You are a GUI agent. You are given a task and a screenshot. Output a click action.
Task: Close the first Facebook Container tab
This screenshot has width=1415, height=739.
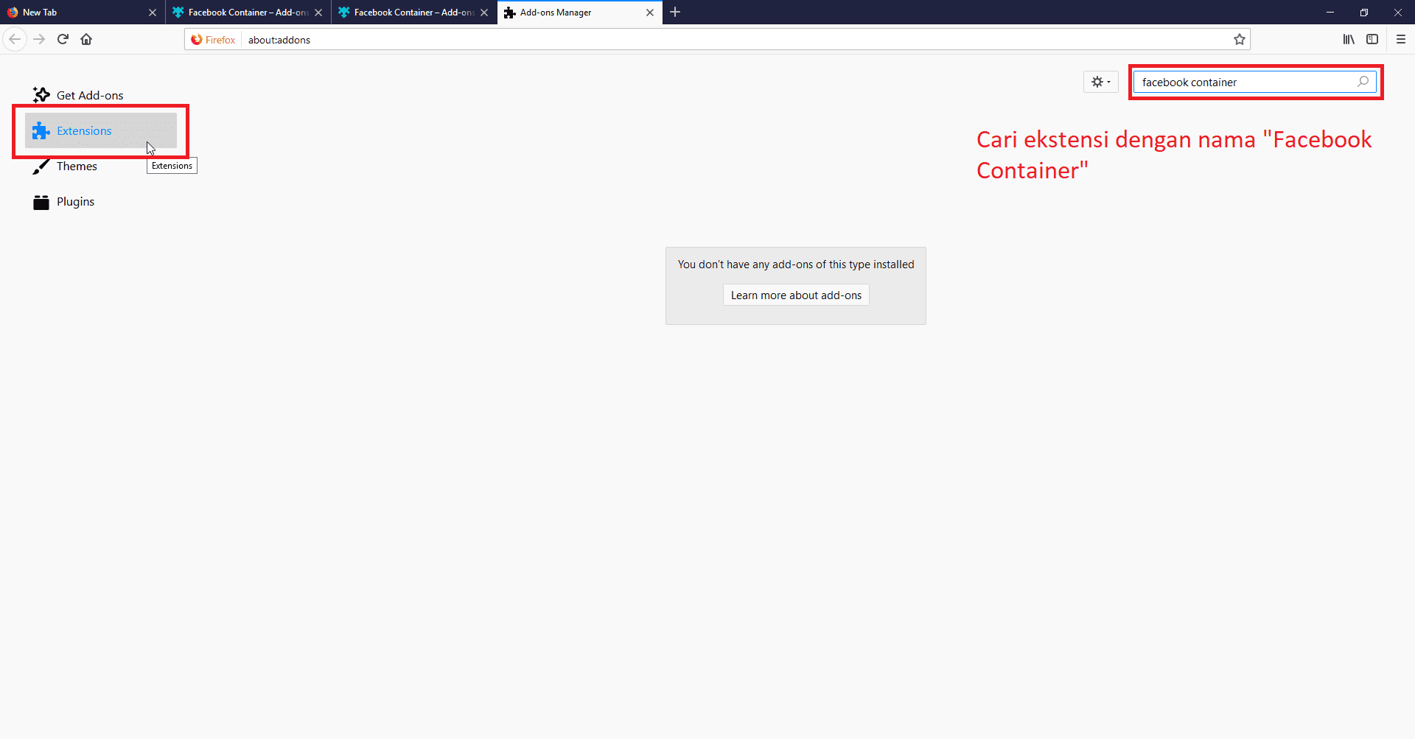(318, 13)
